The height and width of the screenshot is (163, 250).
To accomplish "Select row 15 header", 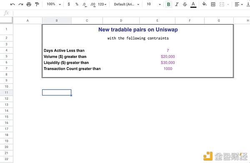I will pyautogui.click(x=6, y=117).
